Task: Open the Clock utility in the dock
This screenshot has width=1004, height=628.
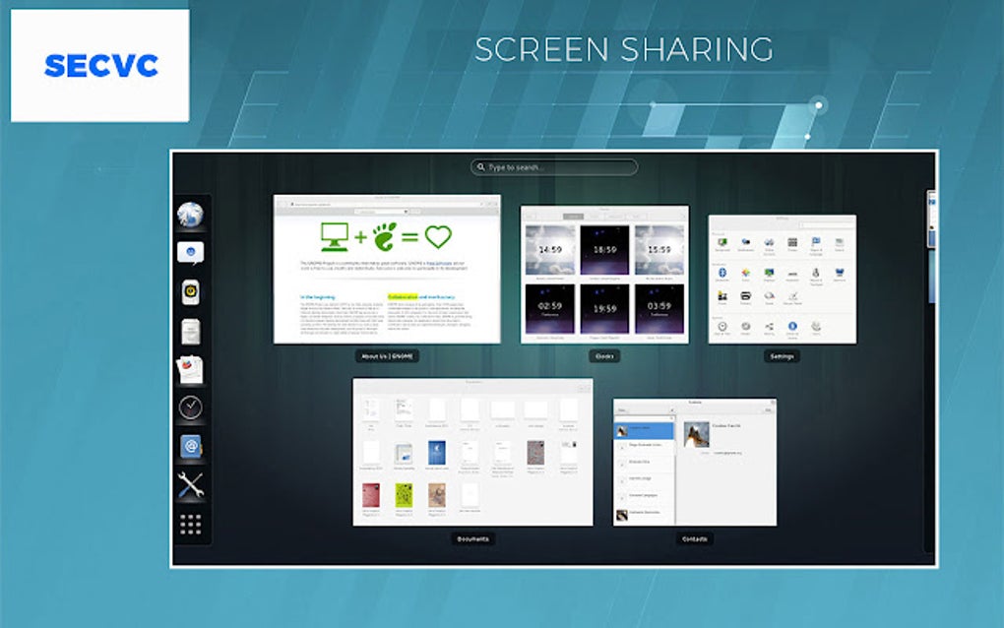Action: [x=190, y=407]
